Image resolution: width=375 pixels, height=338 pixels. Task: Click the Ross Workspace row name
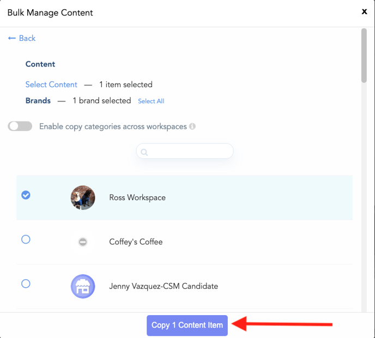click(137, 197)
